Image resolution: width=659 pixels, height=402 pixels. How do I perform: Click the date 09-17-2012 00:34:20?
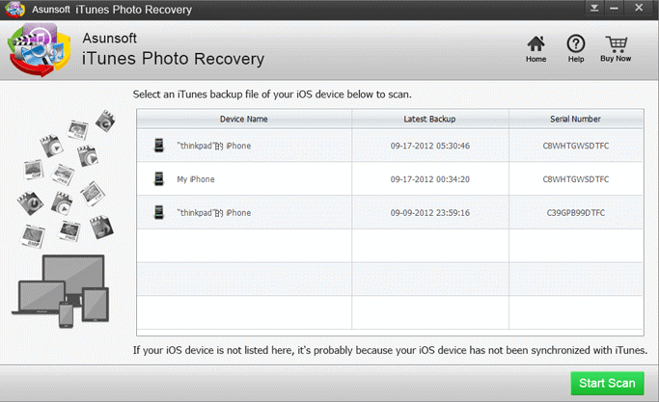[430, 179]
